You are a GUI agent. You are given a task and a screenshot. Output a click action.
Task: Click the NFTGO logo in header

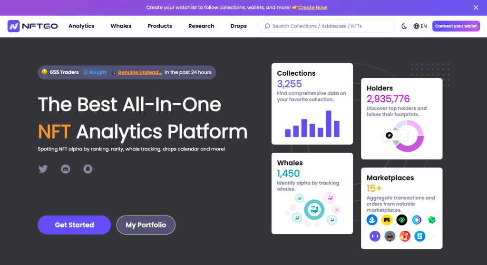click(33, 26)
